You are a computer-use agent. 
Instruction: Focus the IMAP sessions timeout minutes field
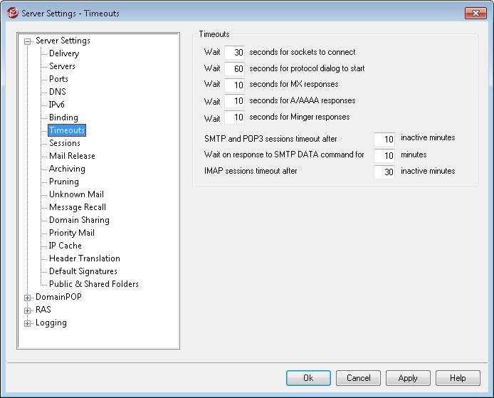coord(384,172)
